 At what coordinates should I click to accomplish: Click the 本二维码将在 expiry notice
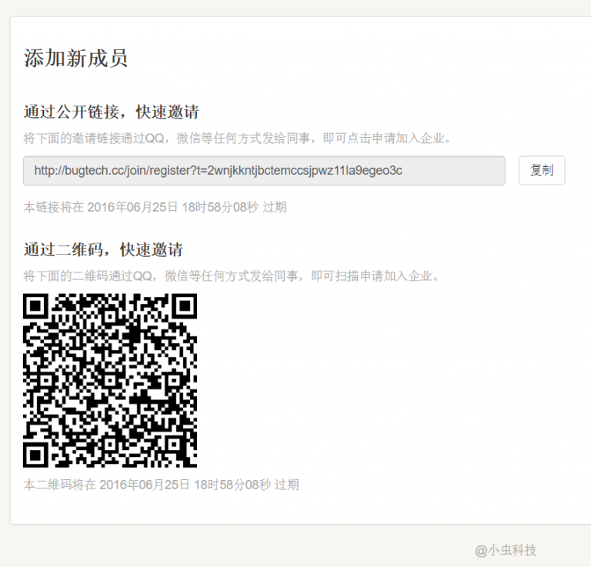(x=161, y=485)
